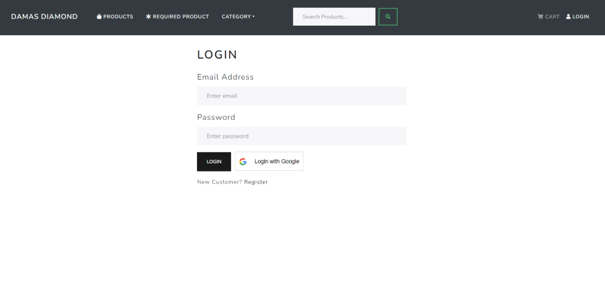The width and height of the screenshot is (605, 281).
Task: Click the asterisk Required Product icon
Action: coord(149,17)
